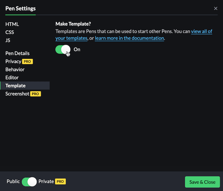Switch to the HTML settings section
The height and width of the screenshot is (191, 223).
click(x=12, y=24)
